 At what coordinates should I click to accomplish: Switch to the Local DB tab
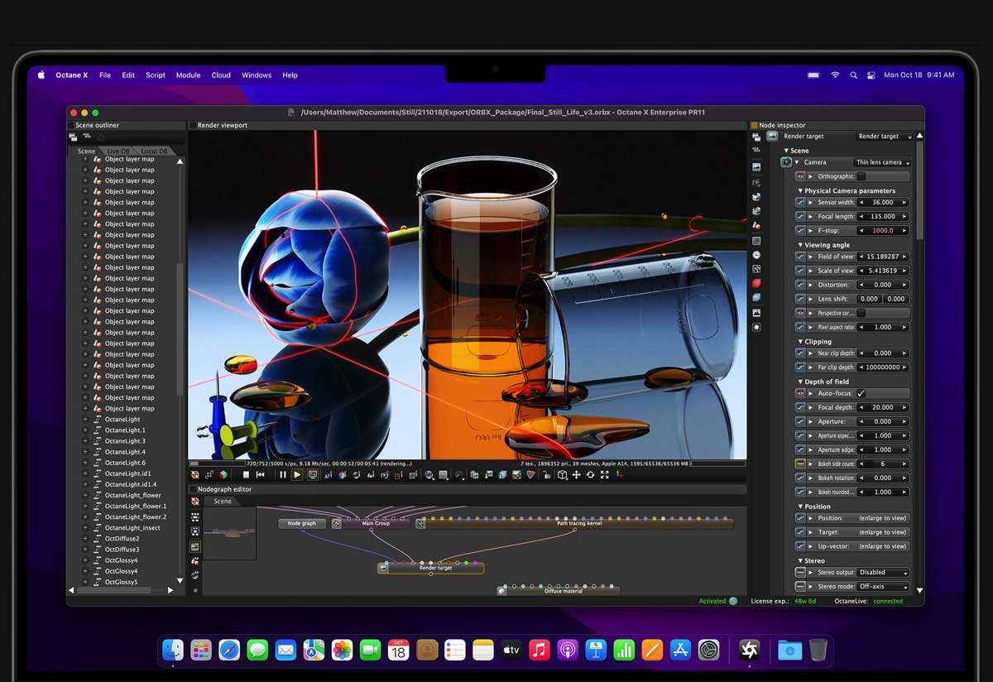coord(155,151)
